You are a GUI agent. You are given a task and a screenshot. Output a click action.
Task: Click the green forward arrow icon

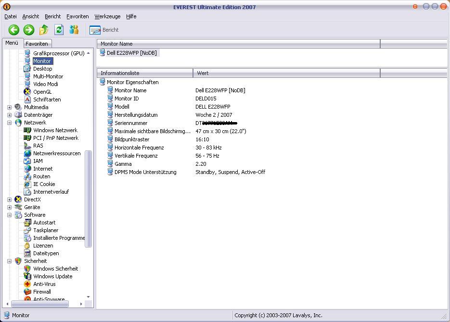pyautogui.click(x=29, y=30)
